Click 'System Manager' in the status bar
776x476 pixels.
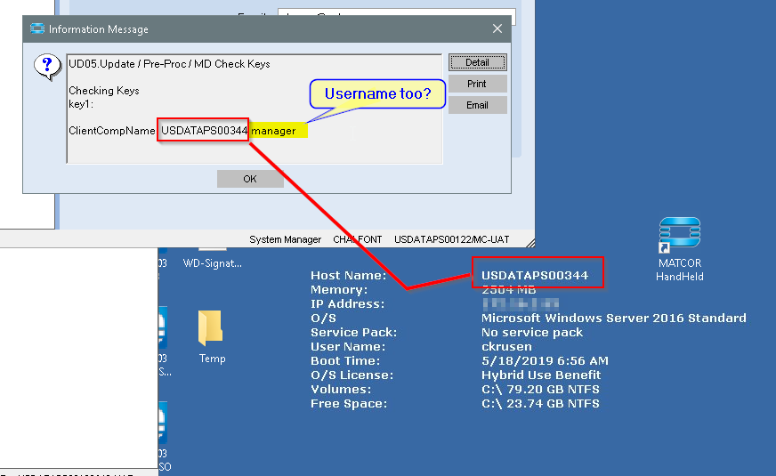[x=285, y=239]
